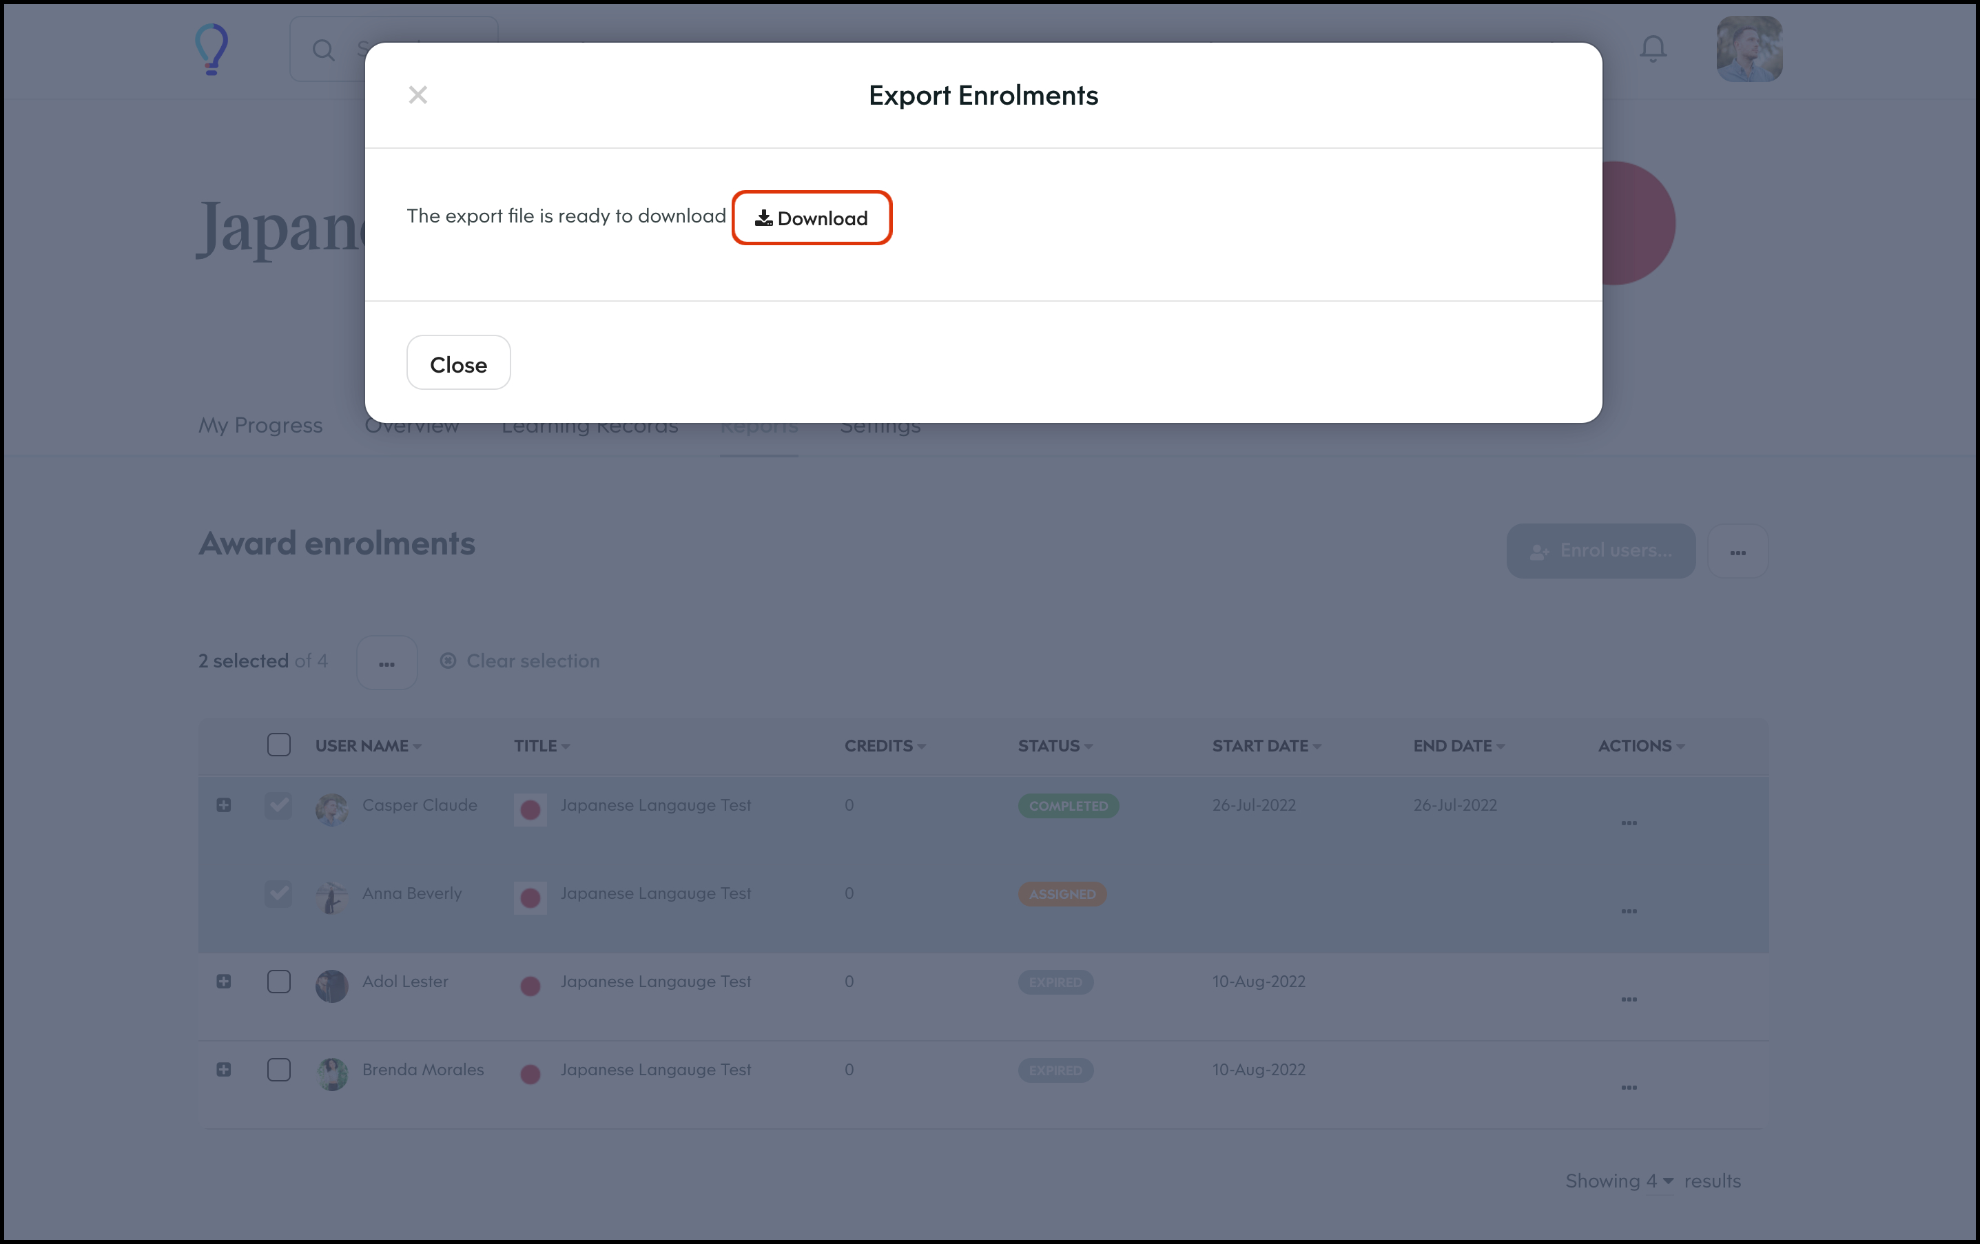Screen dimensions: 1980x1244
Task: Change the Showing 4 results dropdown
Action: (1660, 1181)
